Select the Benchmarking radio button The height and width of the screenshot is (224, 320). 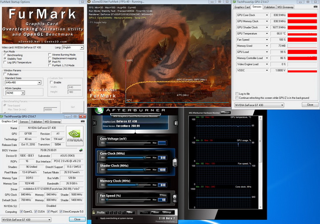tap(5, 55)
